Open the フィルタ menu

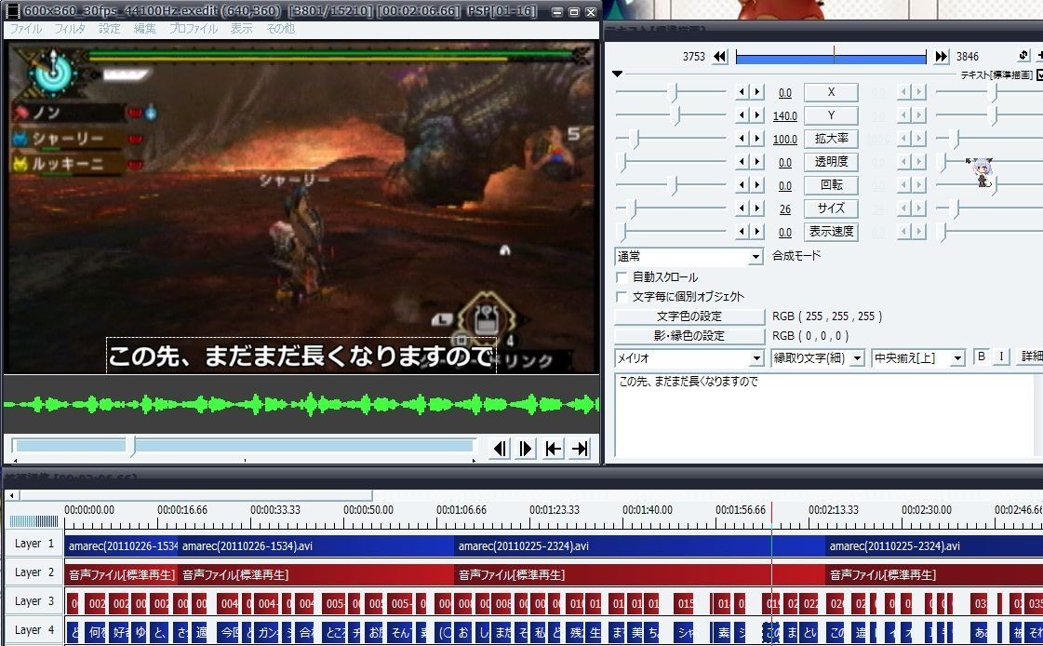[70, 29]
